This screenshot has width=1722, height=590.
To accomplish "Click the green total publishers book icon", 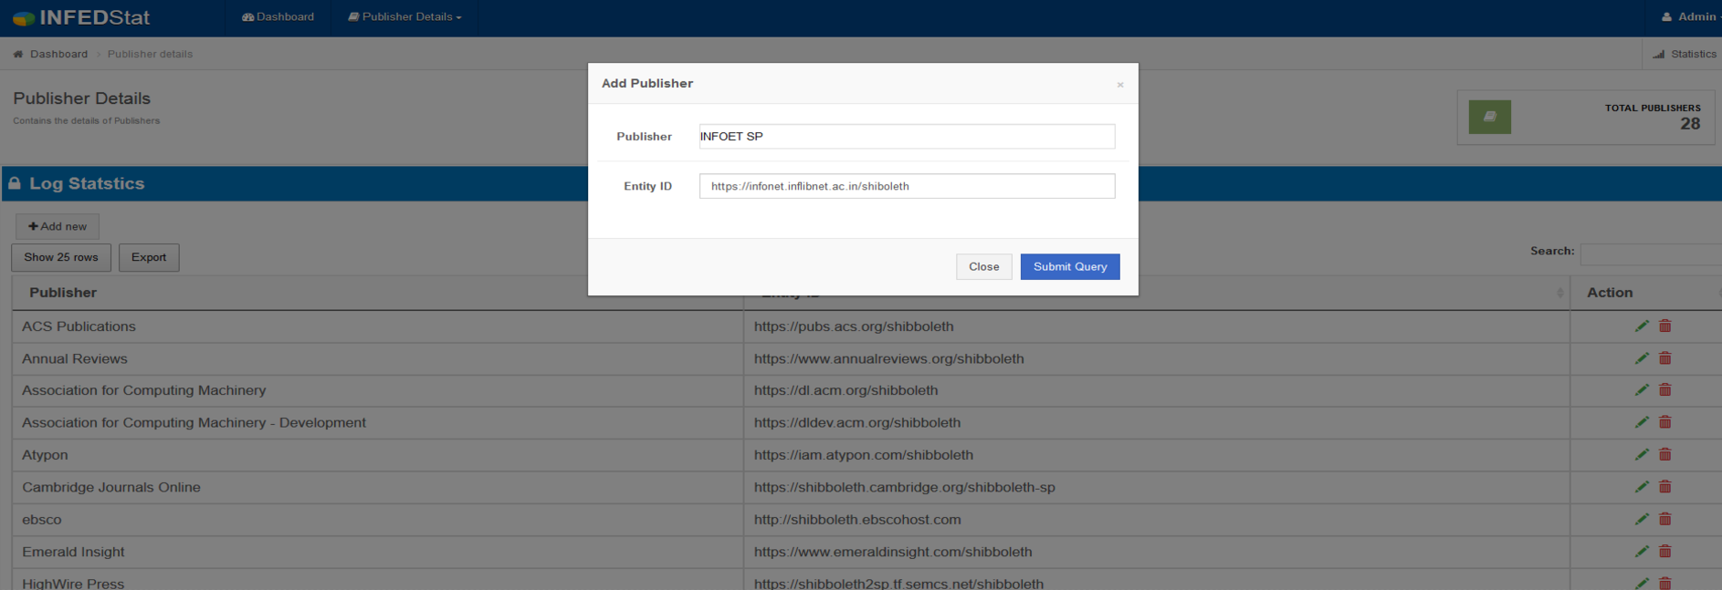I will [1489, 117].
